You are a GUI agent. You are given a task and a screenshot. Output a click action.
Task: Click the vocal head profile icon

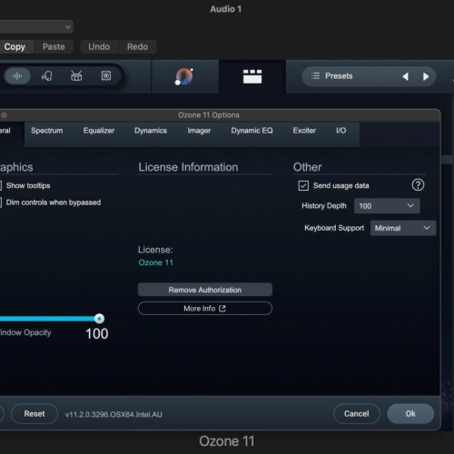47,75
